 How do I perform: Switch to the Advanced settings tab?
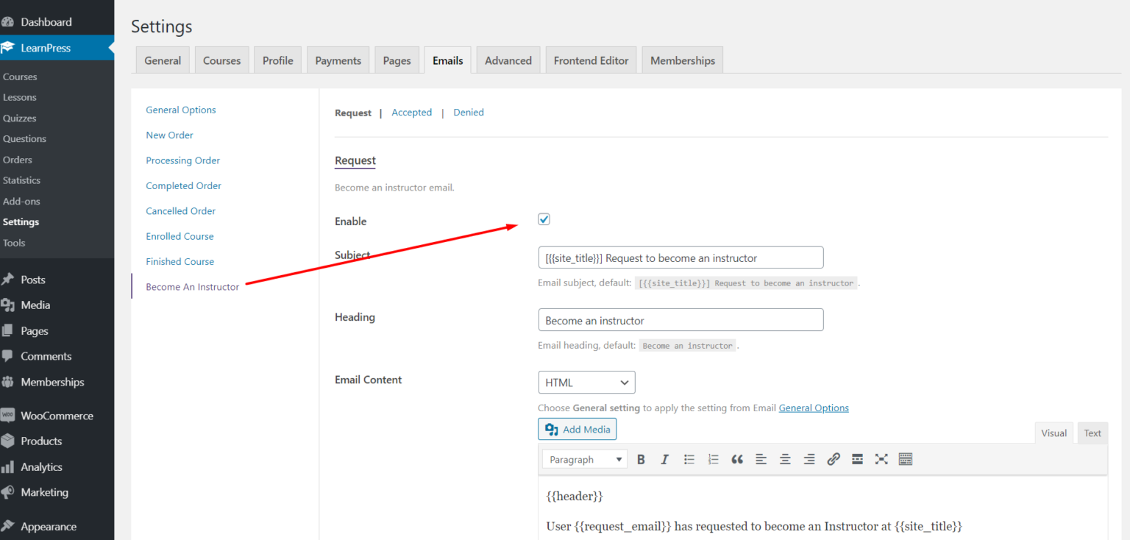(508, 60)
